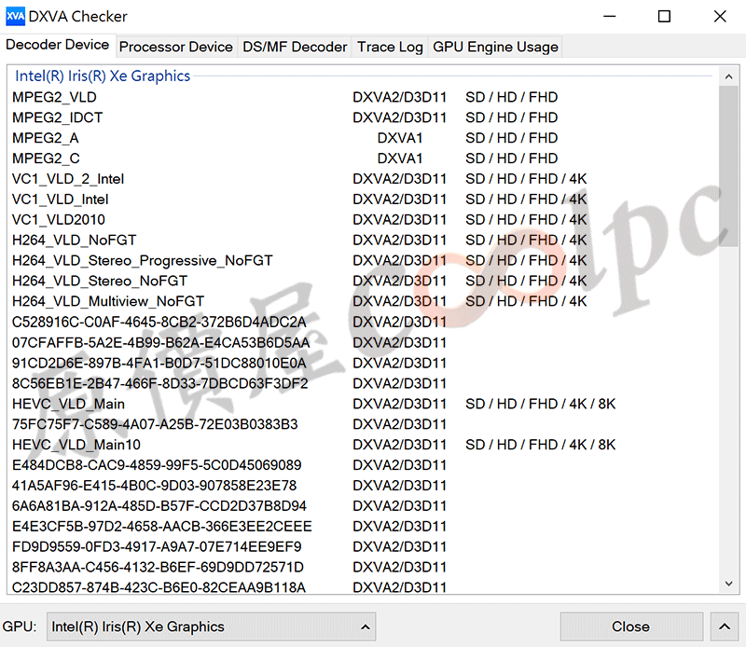Select the 75FC75F7-C589-4A07-A25B-72E03B0383B3 row
746x647 pixels.
tap(363, 424)
